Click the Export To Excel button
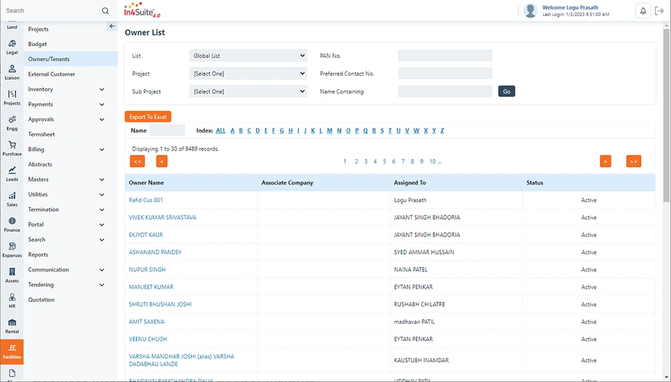The width and height of the screenshot is (671, 382). coord(148,117)
